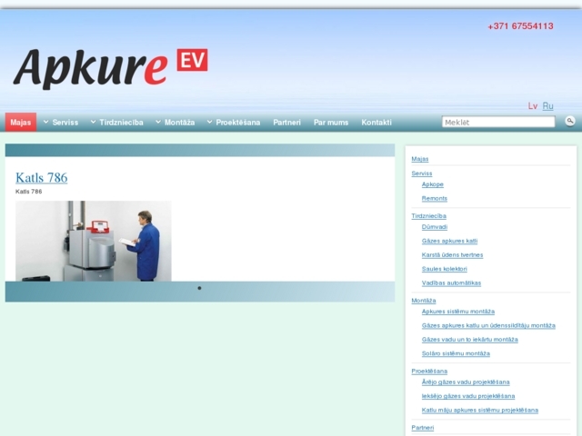
Task: Click the Apkure EV logo
Action: pos(110,69)
